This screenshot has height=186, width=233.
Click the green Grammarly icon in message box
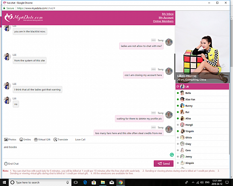(x=172, y=155)
